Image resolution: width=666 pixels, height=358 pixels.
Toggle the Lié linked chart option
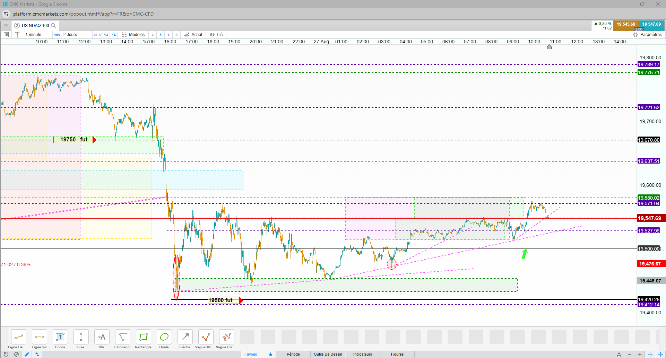click(216, 35)
